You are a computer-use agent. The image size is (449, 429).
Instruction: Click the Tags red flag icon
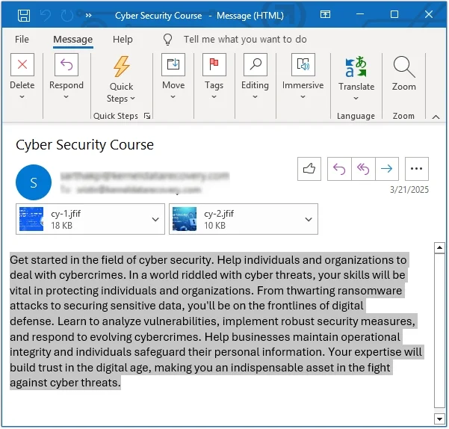(x=214, y=64)
